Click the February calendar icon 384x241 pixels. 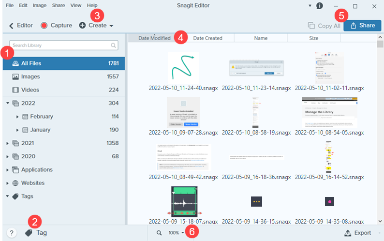coord(25,117)
